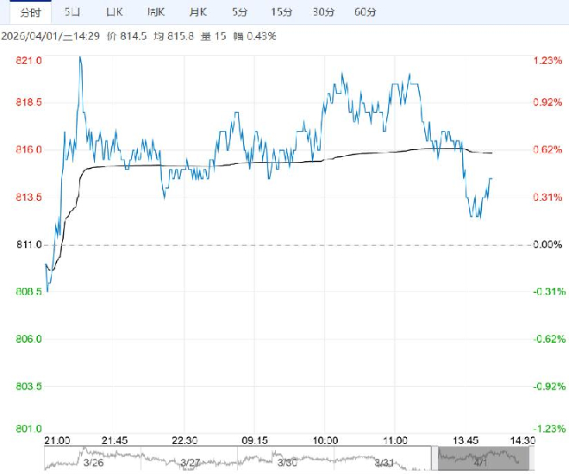The image size is (569, 474).
Task: Open the 5日 five-day chart tab
Action: coord(72,12)
